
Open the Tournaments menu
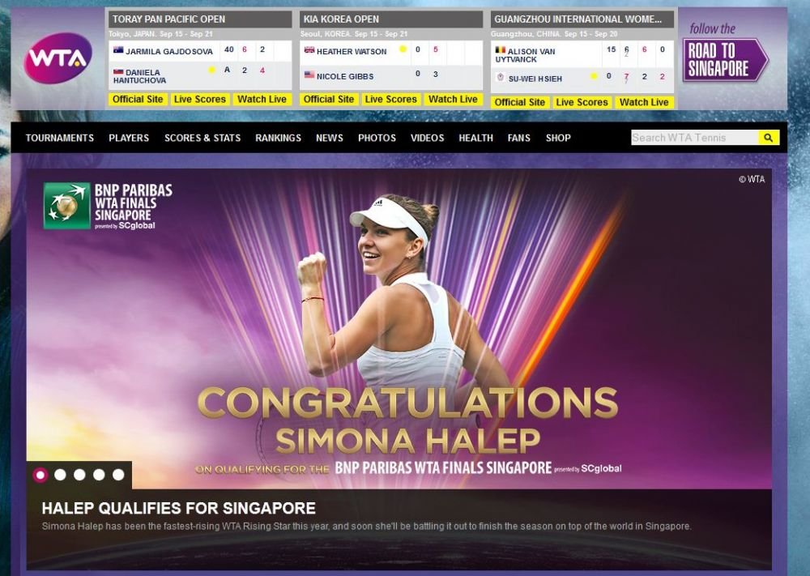pos(60,138)
